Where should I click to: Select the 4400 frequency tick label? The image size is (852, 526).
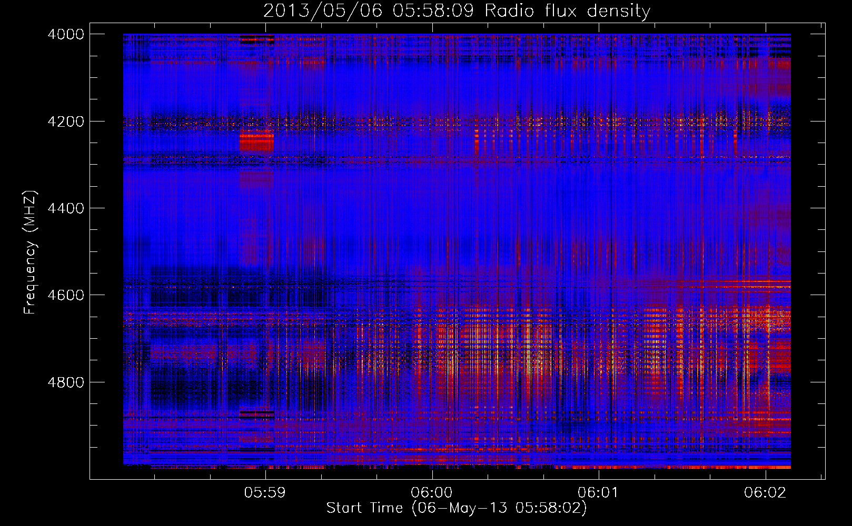[x=65, y=208]
